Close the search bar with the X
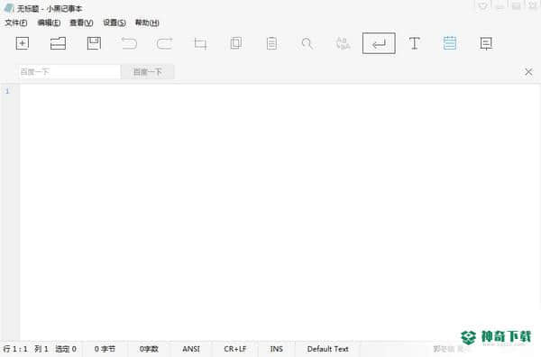 click(x=528, y=72)
